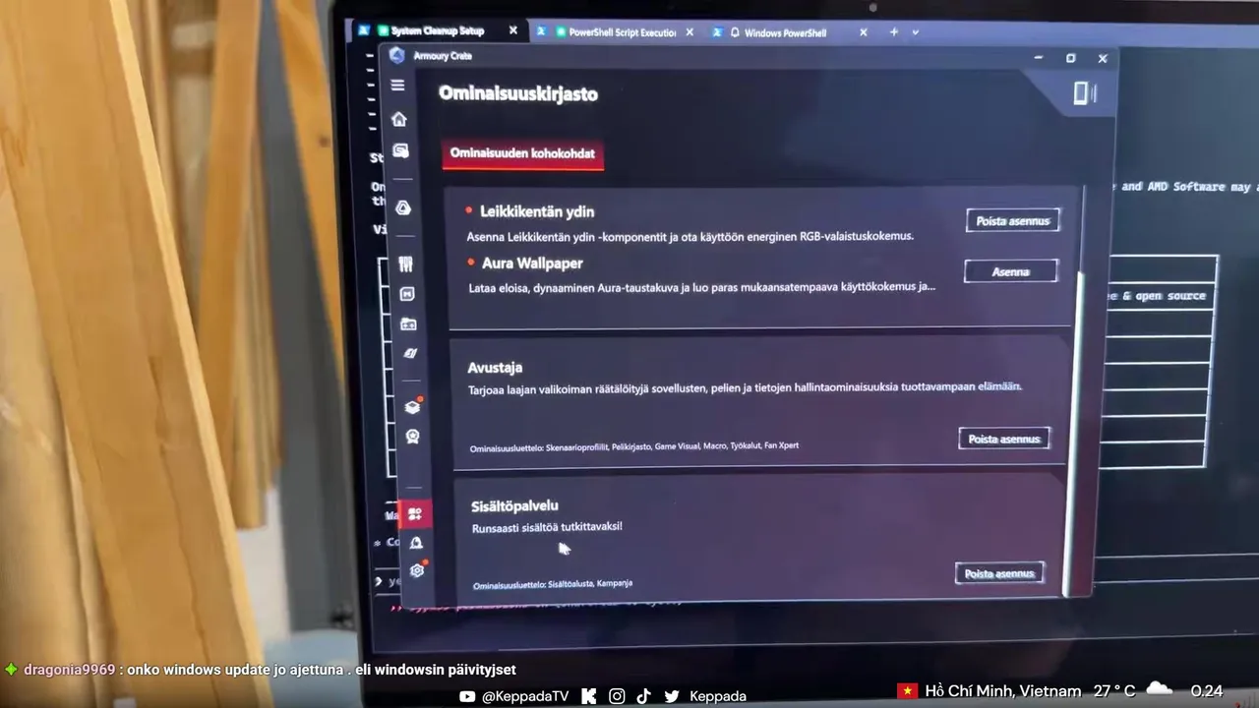
Task: Open the terminal new-tab dropdown chevron
Action: coord(916,32)
